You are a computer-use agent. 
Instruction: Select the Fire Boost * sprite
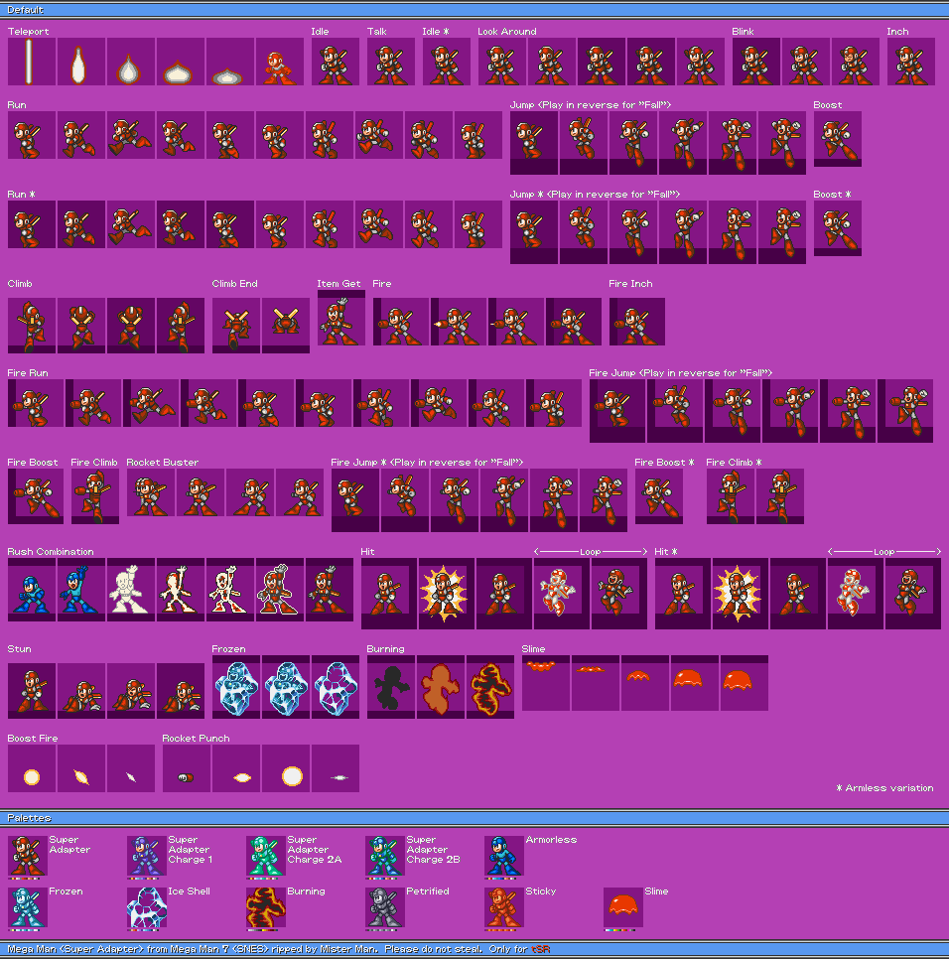(x=658, y=496)
